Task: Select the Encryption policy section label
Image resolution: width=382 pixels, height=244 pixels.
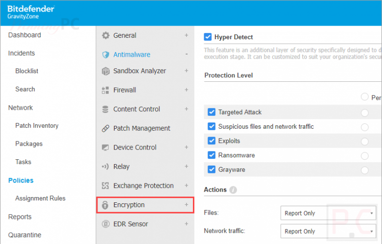Action: [x=129, y=205]
